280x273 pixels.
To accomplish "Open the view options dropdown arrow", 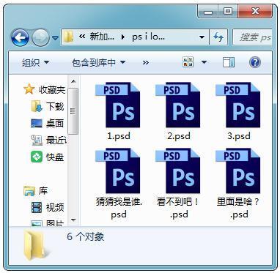I will click(204, 62).
